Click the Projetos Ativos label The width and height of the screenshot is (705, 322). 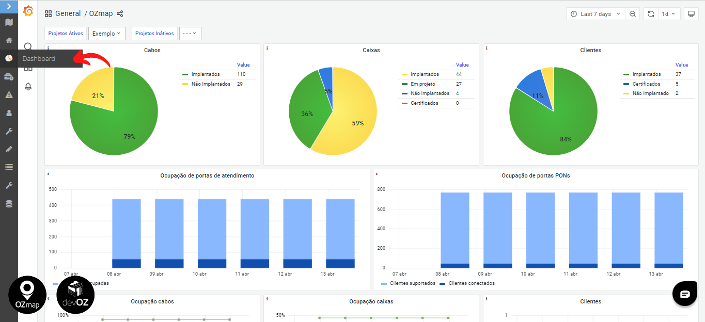[66, 33]
